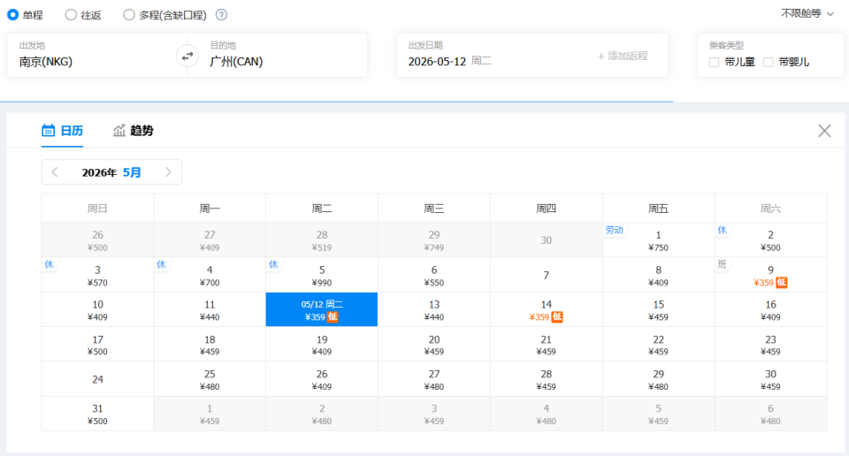This screenshot has width=849, height=456.
Task: Select 多程(含缺口程) radio button
Action: (x=129, y=15)
